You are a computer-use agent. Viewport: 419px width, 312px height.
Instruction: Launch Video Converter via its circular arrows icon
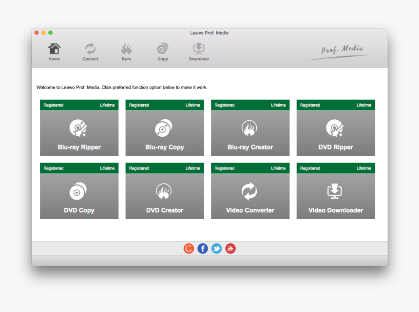pos(249,191)
